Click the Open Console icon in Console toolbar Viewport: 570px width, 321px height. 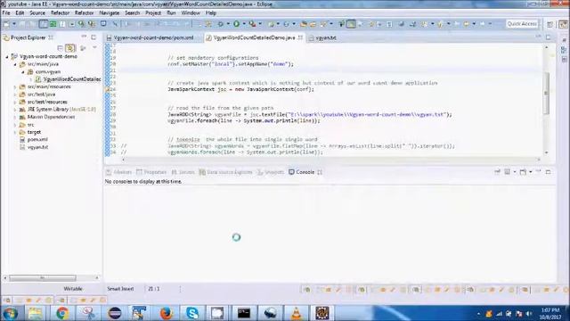(x=523, y=172)
